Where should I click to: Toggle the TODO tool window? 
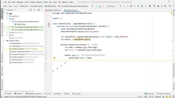pos(8,94)
